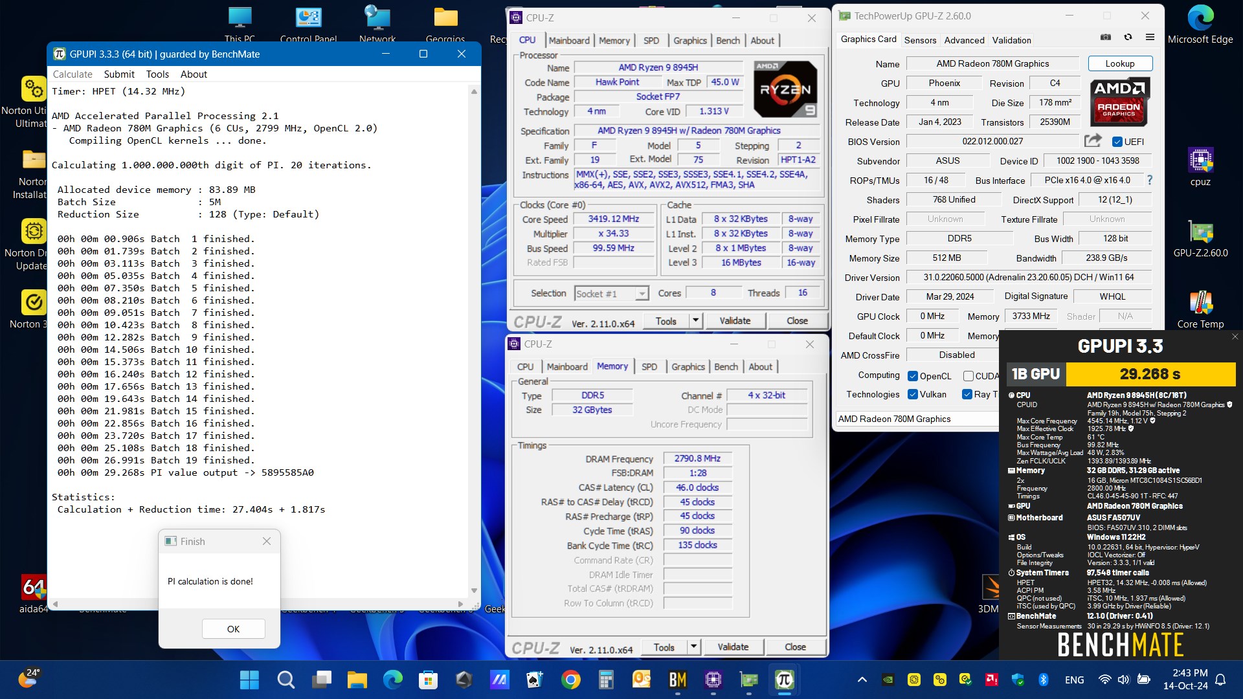1243x699 pixels.
Task: Click the GPU-Z refresh icon
Action: click(x=1128, y=38)
